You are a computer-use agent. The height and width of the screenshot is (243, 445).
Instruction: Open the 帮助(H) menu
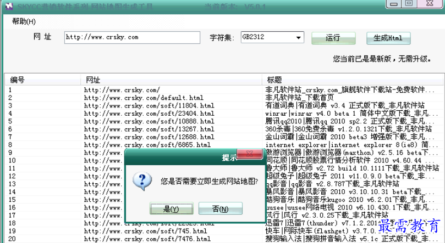24,21
